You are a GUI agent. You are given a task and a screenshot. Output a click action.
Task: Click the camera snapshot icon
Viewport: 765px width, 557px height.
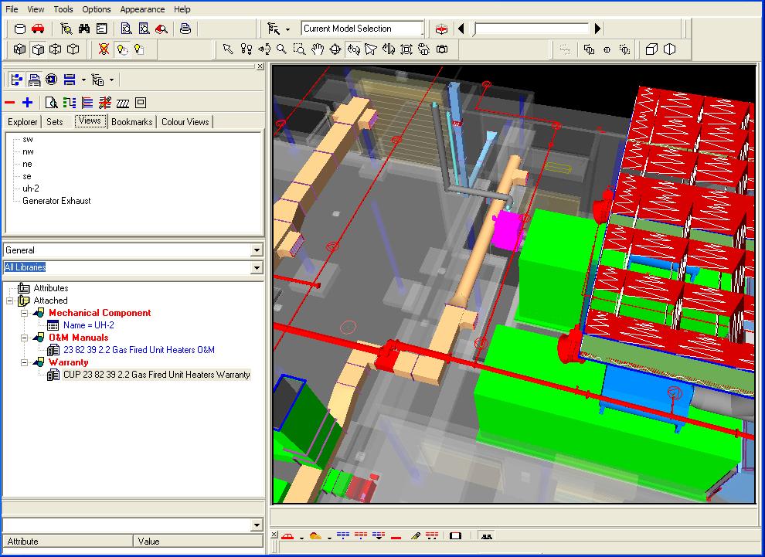pos(442,49)
